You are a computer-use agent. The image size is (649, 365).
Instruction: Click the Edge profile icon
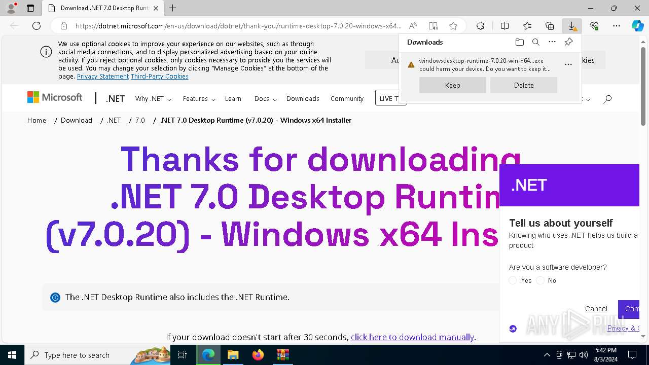coord(11,8)
